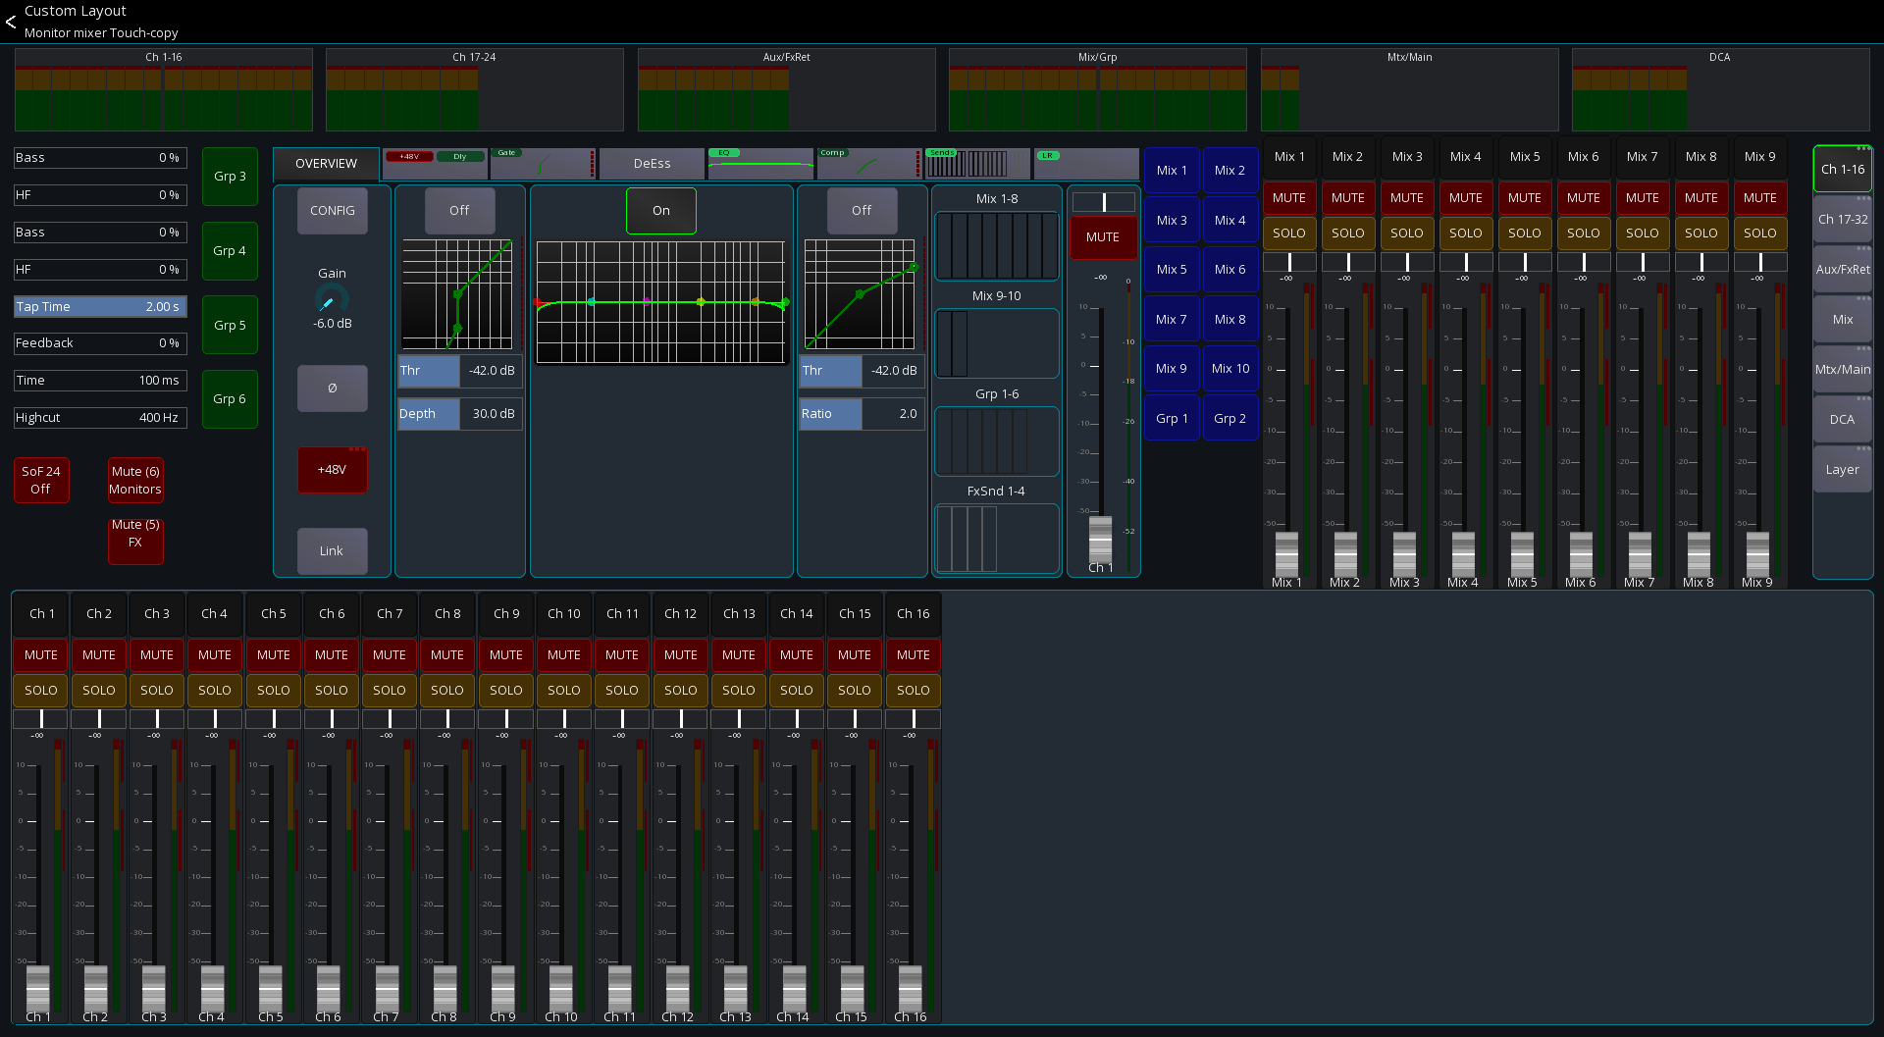The image size is (1884, 1037).
Task: Select the Mix layer tab
Action: 1843,320
